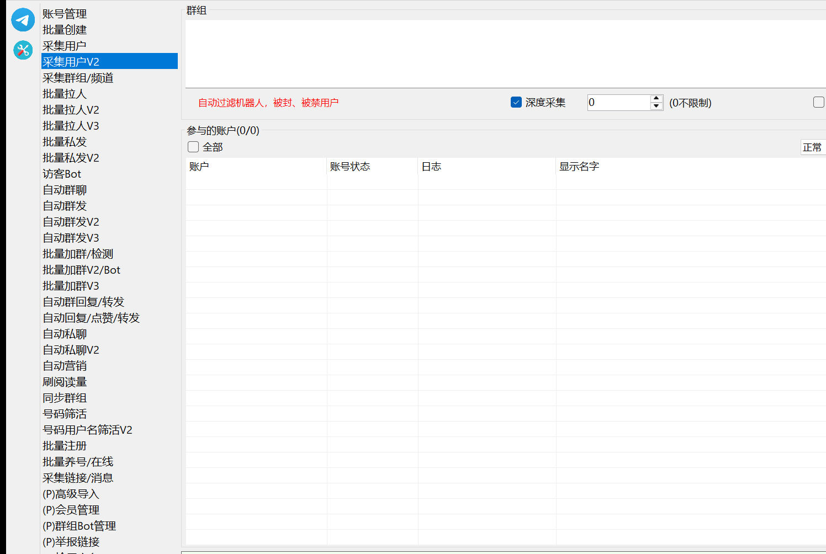Click the 日志 column header

(487, 167)
